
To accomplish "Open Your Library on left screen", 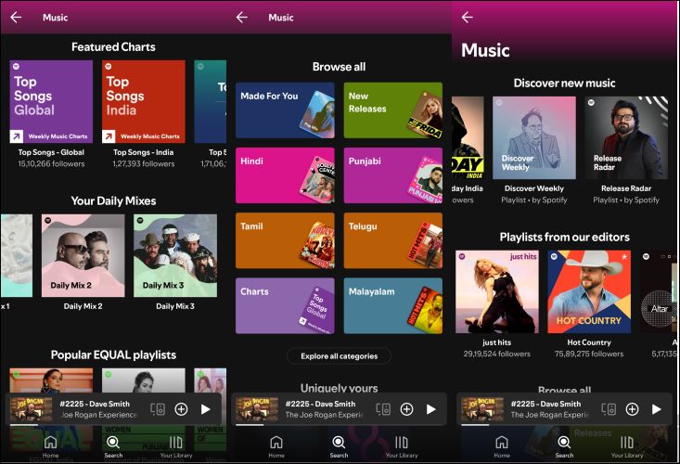I will pyautogui.click(x=176, y=446).
